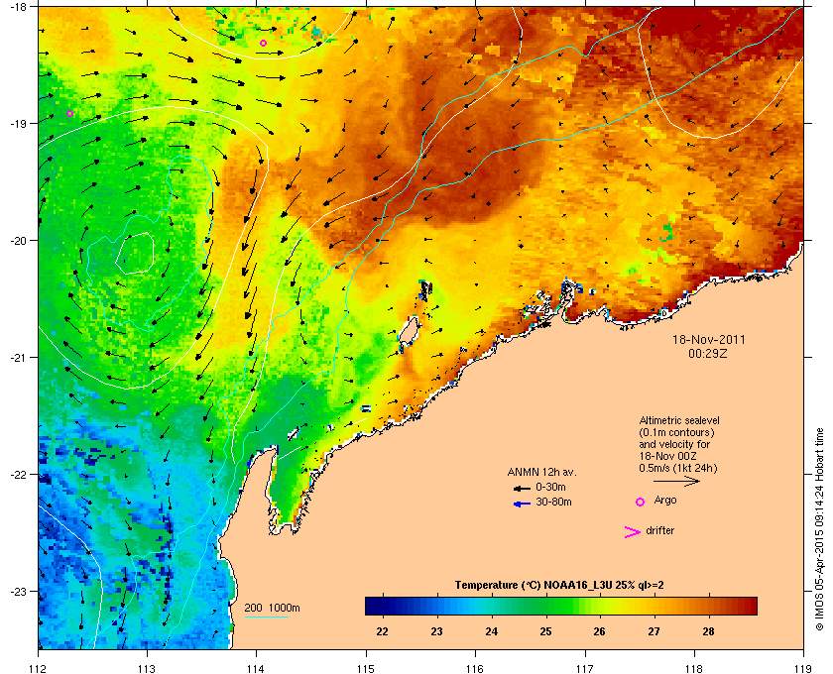Viewport: 833px width, 674px height.
Task: Click the white-outlined island near 115.4°E, 20.8°S
Action: [409, 332]
